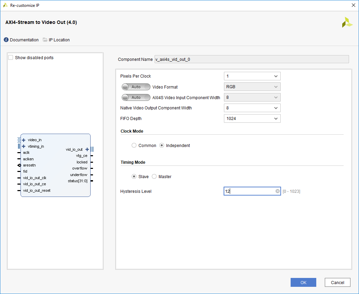Click the AXI4-Stream to Video Out title

pos(41,22)
